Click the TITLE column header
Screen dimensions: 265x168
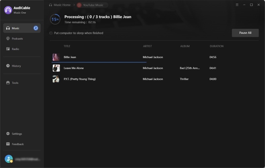pos(67,46)
